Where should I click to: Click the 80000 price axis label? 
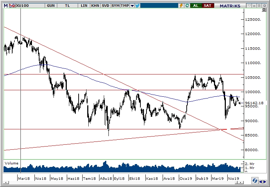(x=252, y=150)
